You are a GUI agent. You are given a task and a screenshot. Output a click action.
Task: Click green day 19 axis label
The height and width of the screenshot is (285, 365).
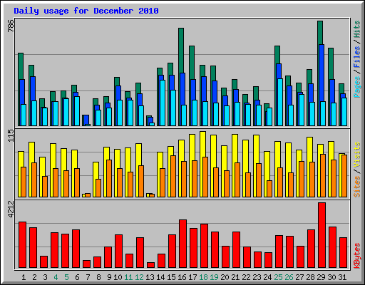[214, 277]
